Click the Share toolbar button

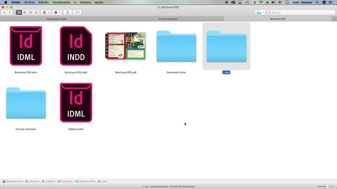click(67, 13)
